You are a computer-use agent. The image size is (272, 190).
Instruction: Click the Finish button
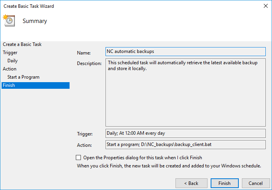click(x=224, y=183)
